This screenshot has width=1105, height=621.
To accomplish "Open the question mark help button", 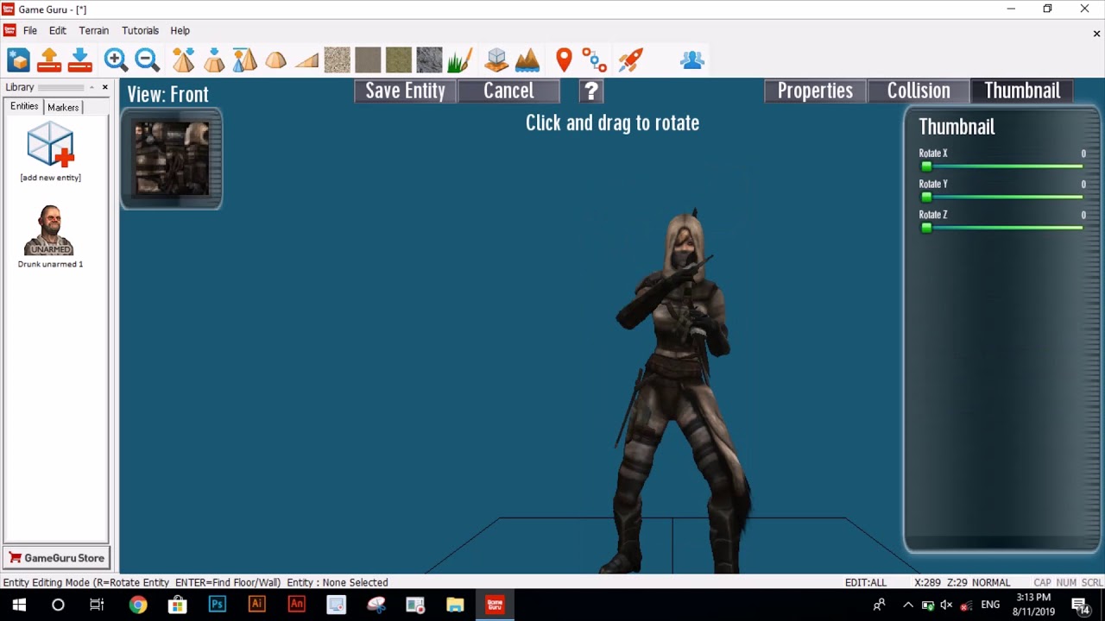I will pyautogui.click(x=591, y=91).
